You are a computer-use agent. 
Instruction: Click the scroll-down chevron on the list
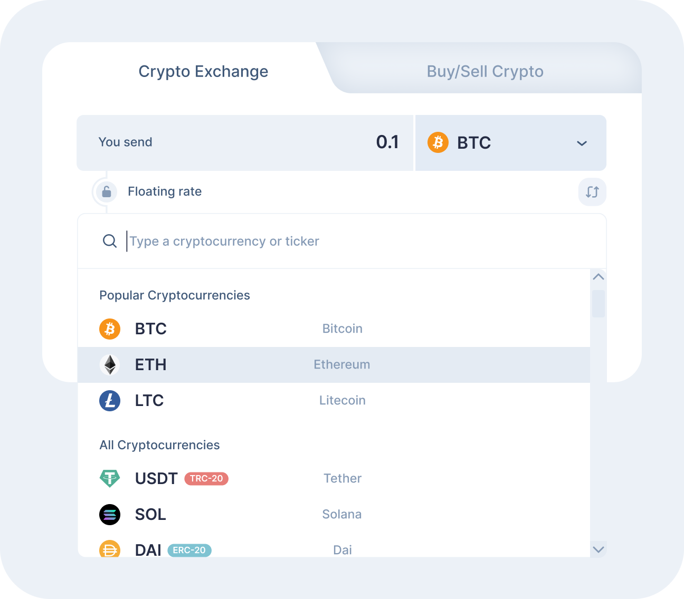tap(598, 549)
